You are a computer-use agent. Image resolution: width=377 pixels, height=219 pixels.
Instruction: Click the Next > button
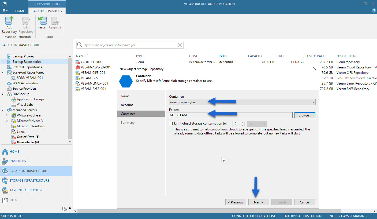pyautogui.click(x=259, y=202)
